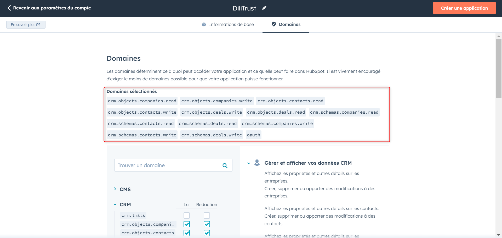
Task: Click the pencil icon to rename DiliTrust
Action: click(264, 8)
